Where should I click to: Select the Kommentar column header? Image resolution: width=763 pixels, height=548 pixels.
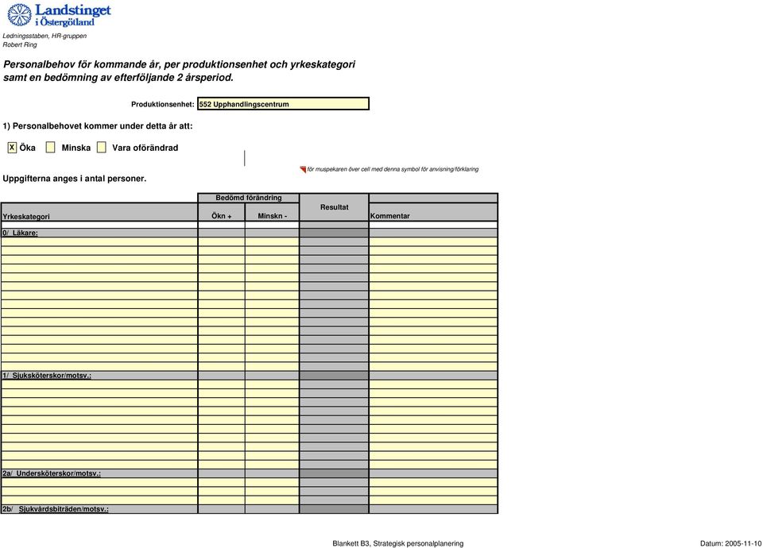coord(433,212)
